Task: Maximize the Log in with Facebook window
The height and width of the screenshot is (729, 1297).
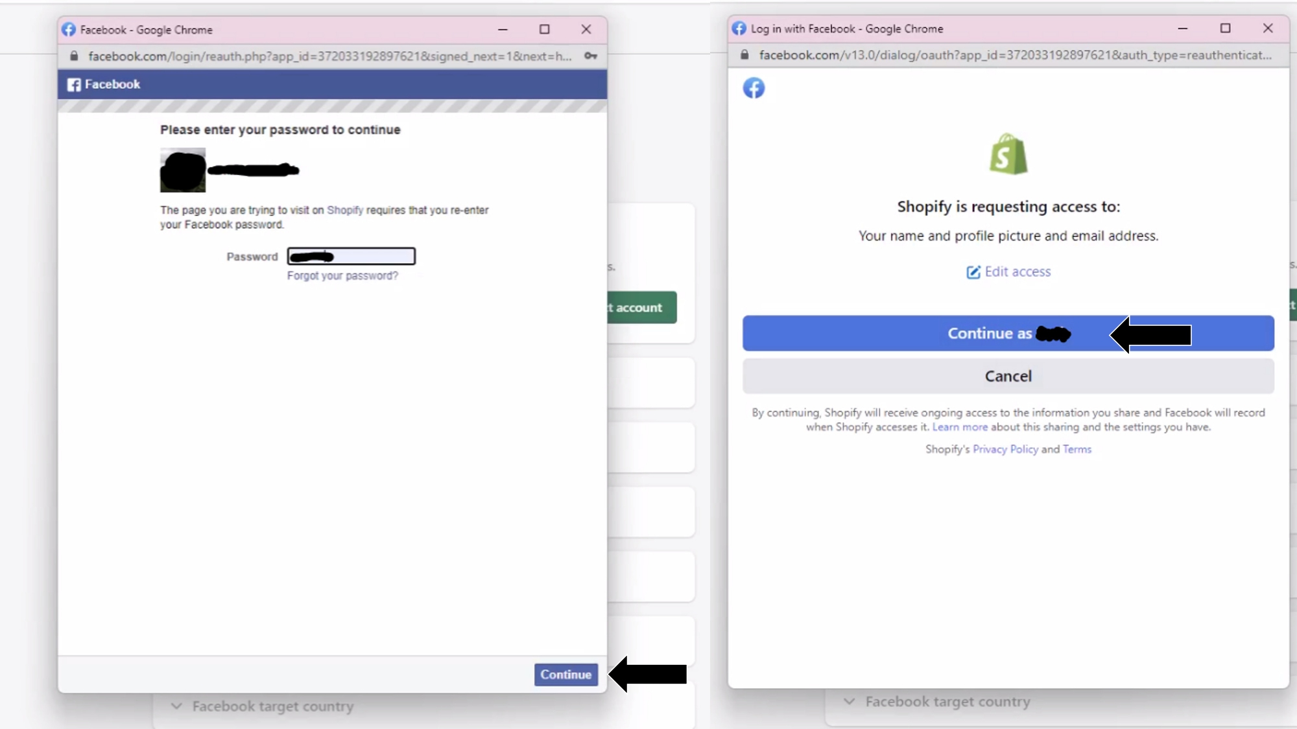Action: [1225, 29]
